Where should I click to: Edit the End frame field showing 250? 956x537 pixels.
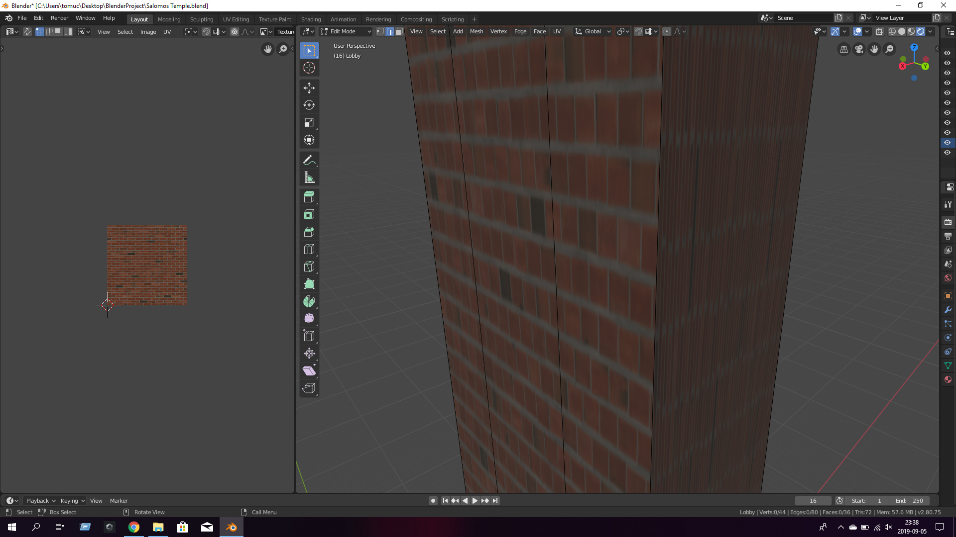point(909,501)
